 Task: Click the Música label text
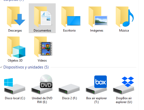(124, 31)
